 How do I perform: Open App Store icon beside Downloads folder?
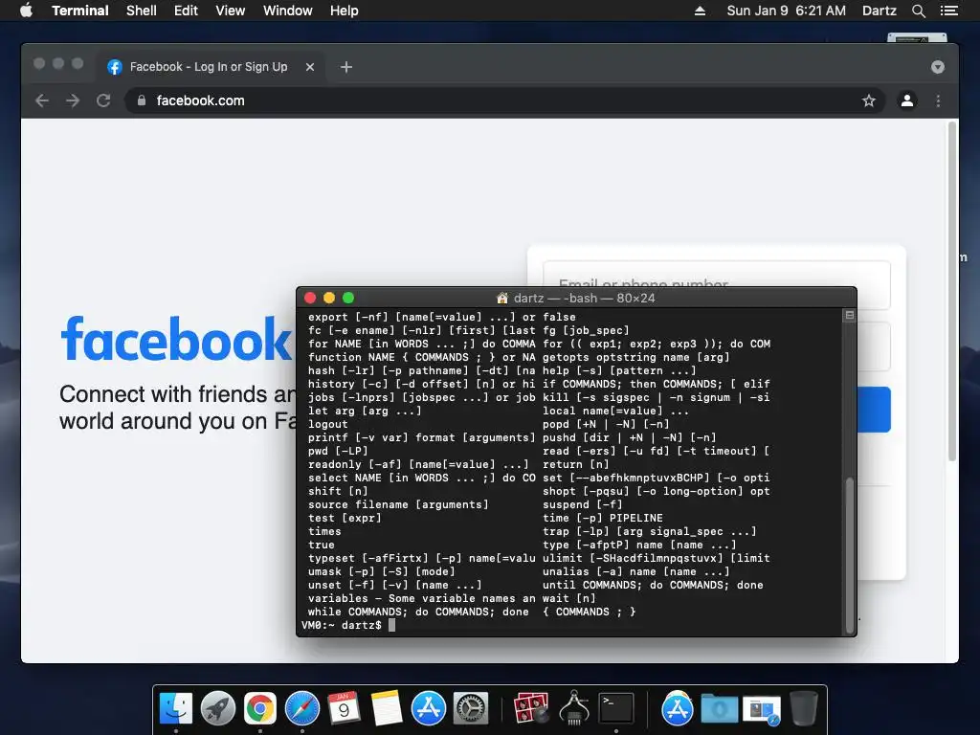click(677, 709)
